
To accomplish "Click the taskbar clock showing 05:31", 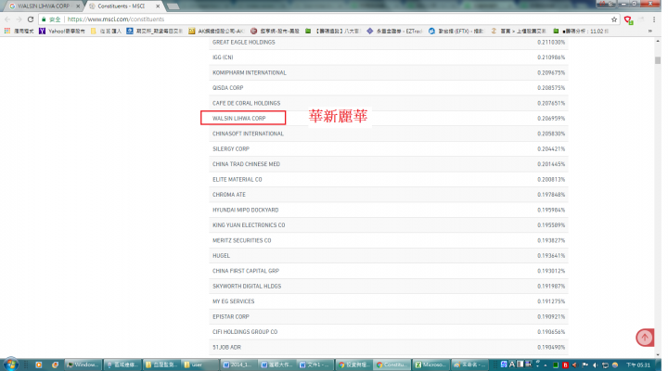I will point(637,365).
